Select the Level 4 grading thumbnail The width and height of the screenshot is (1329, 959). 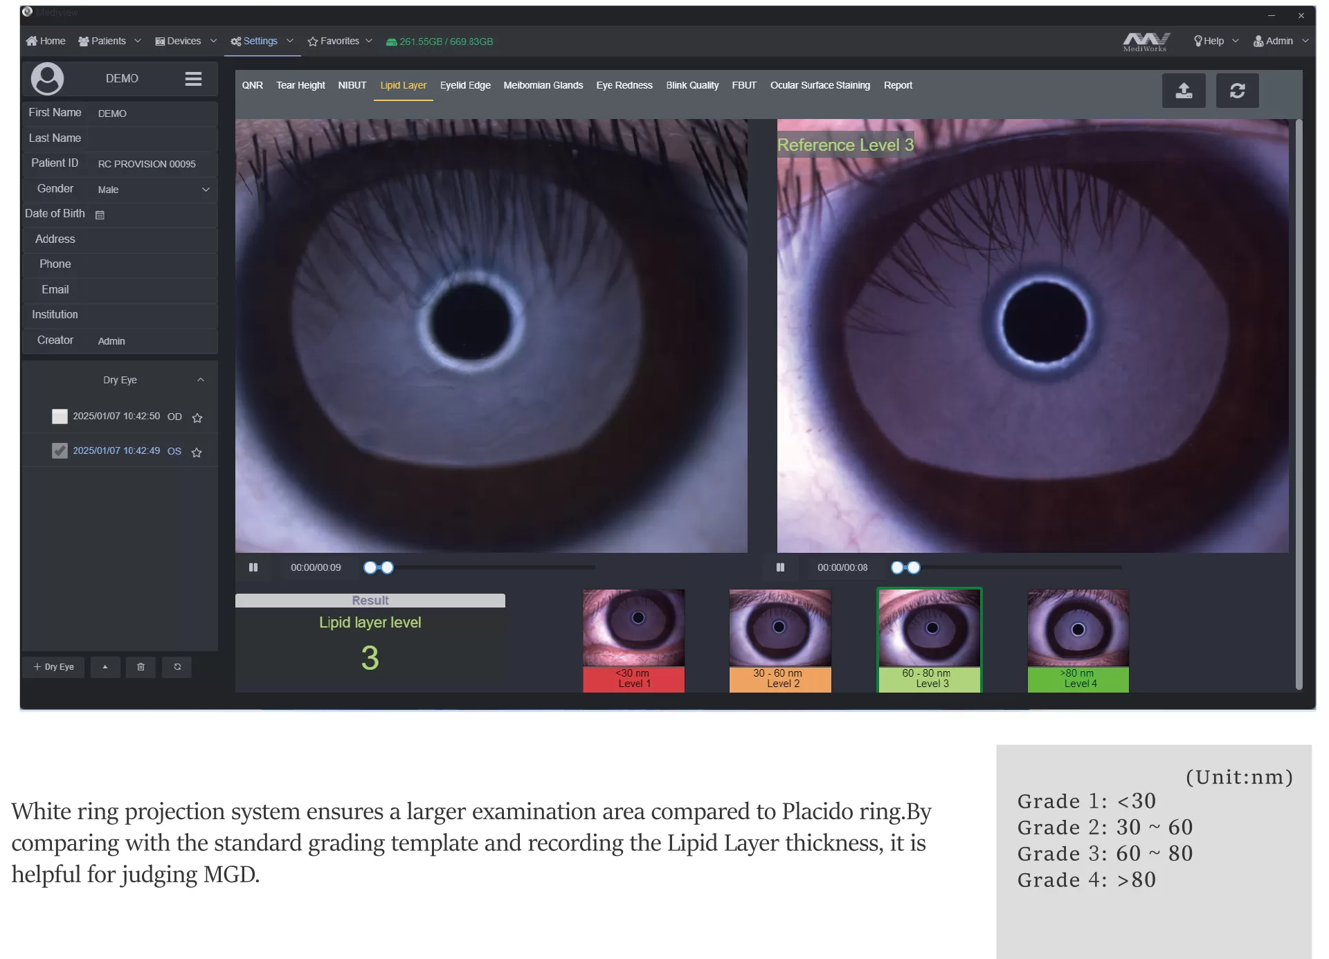pos(1077,630)
